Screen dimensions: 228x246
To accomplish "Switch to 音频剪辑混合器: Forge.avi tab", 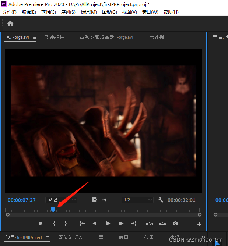I will (106, 37).
